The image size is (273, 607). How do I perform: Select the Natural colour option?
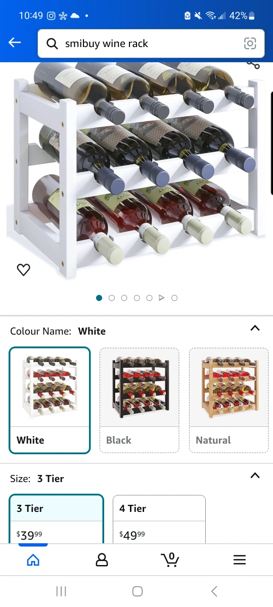pos(229,400)
